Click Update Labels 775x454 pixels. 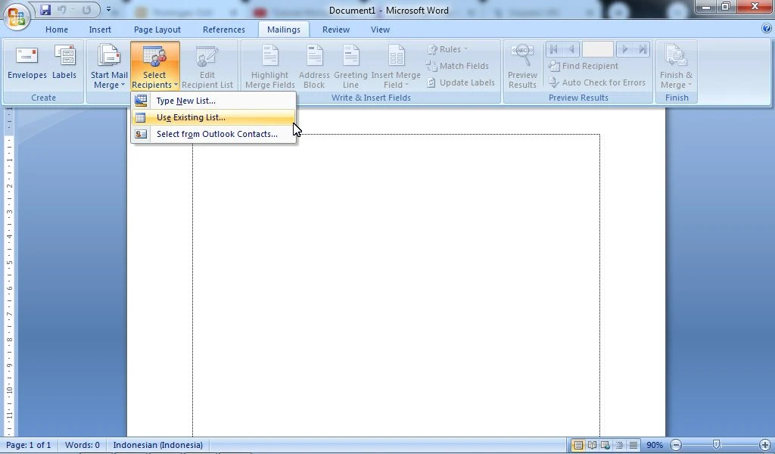click(x=461, y=82)
